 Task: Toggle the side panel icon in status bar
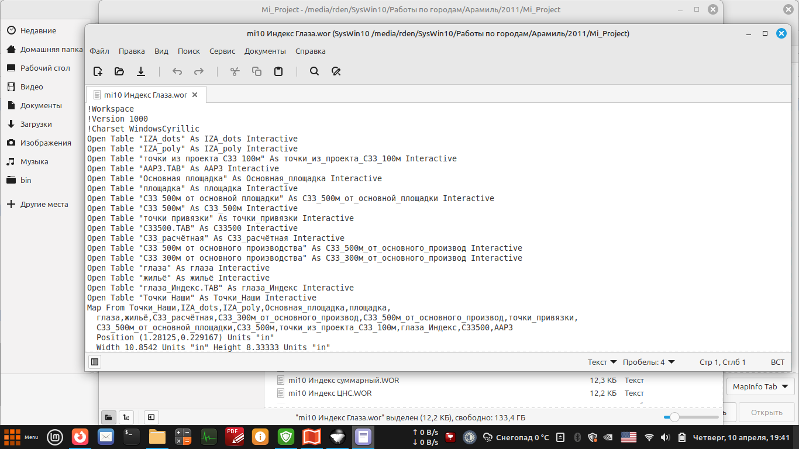pos(95,362)
